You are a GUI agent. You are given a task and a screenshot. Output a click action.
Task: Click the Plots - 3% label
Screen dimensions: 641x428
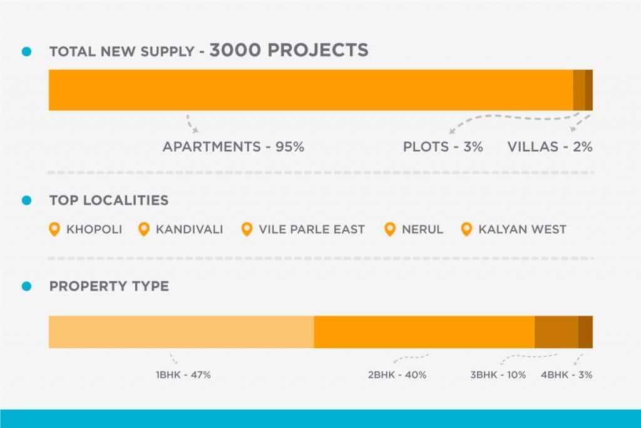443,147
